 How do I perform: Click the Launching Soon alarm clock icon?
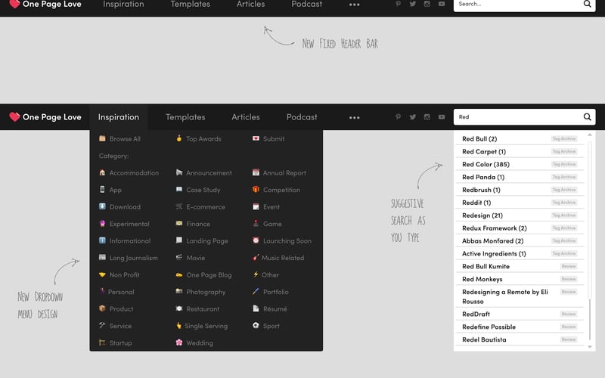pyautogui.click(x=256, y=240)
